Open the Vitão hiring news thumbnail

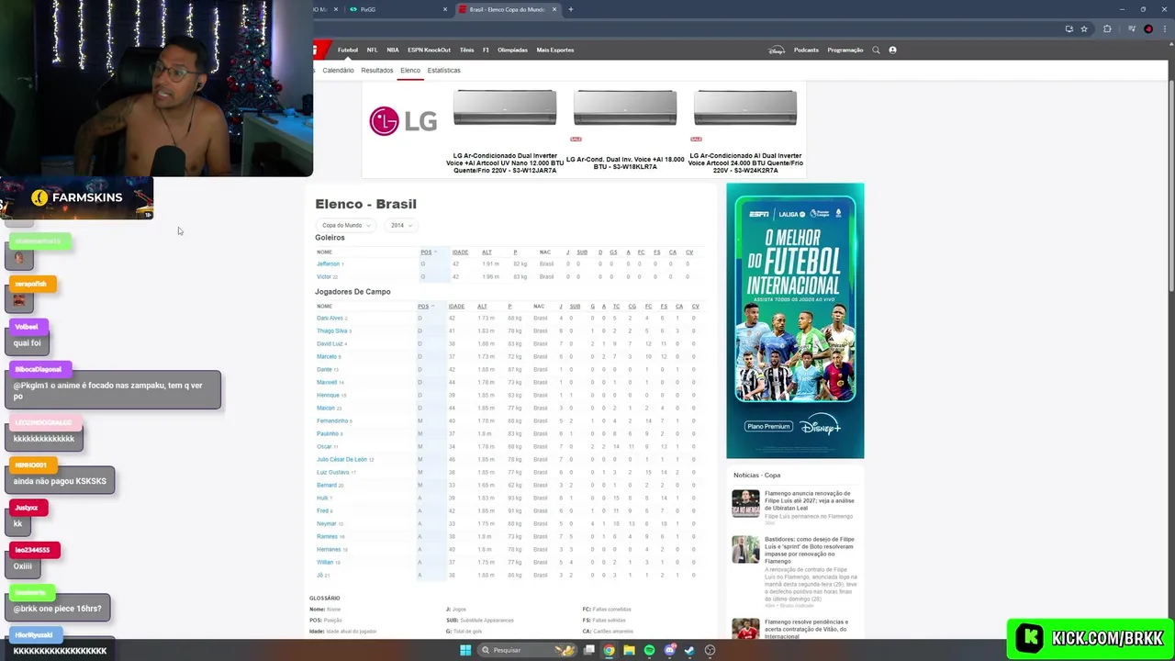[x=745, y=630]
